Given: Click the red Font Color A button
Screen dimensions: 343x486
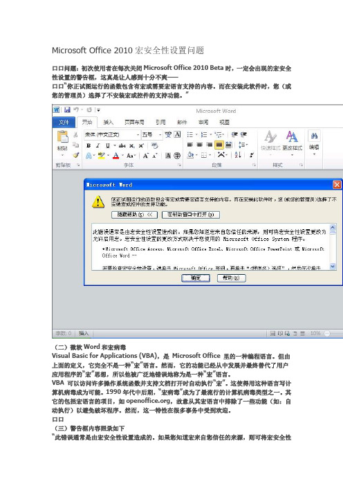Looking at the screenshot, I should [x=115, y=156].
